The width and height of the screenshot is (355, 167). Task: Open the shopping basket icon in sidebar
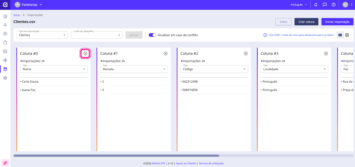[5, 34]
